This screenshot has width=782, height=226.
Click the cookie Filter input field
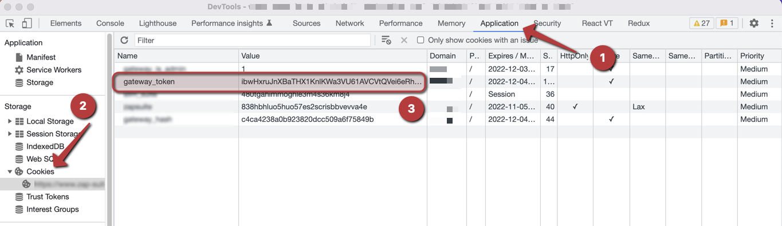pyautogui.click(x=253, y=40)
